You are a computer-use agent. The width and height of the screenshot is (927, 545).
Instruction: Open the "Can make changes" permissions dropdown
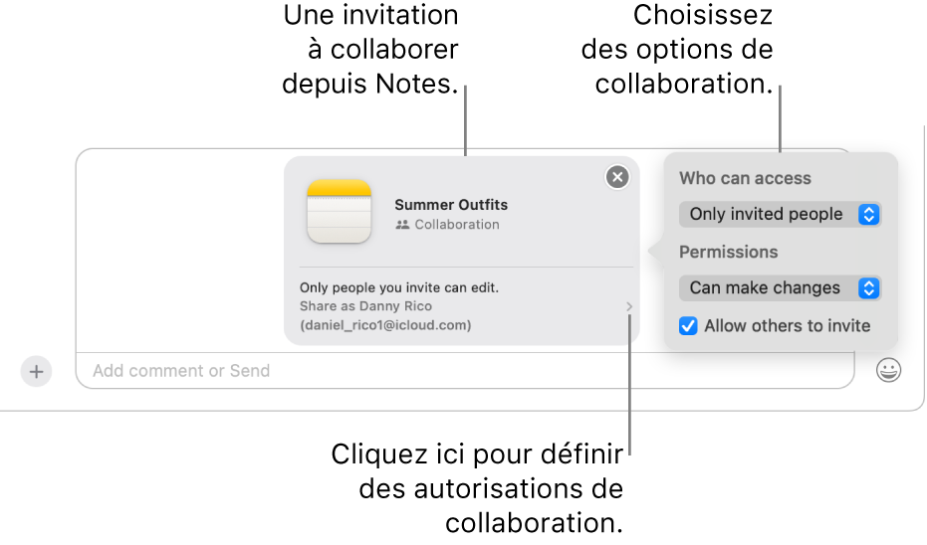[780, 287]
